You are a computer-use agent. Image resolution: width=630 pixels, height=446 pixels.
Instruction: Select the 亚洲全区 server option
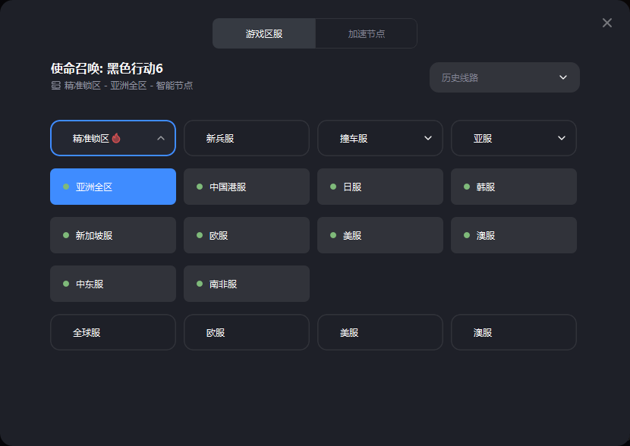113,187
